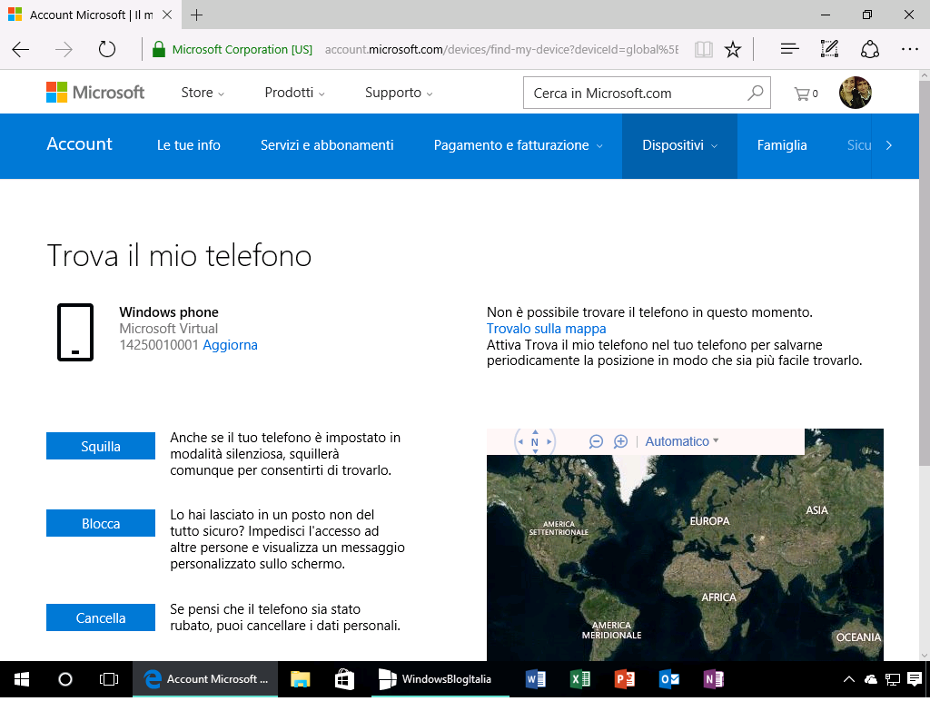Open reading view book icon
This screenshot has width=930, height=711.
pyautogui.click(x=704, y=49)
